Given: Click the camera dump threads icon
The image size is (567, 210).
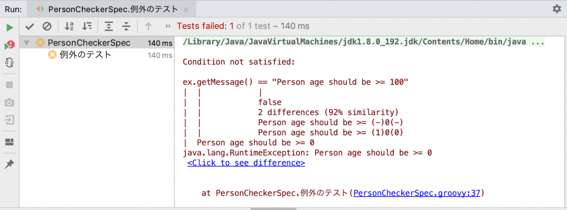Looking at the screenshot, I should click(x=10, y=103).
